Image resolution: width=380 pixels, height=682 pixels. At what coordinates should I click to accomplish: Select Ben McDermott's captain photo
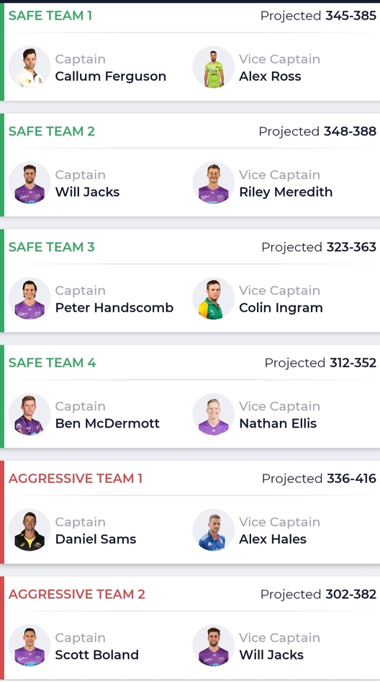[30, 415]
